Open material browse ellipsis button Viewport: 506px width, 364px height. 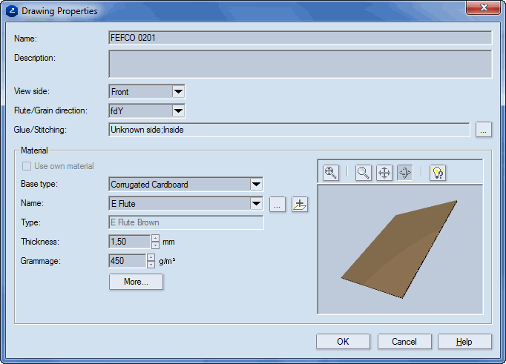tap(277, 204)
